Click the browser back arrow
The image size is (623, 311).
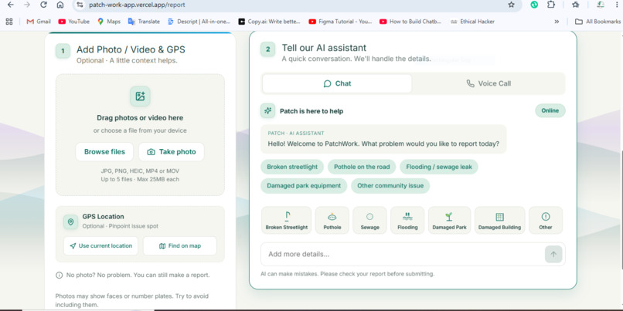pos(11,5)
